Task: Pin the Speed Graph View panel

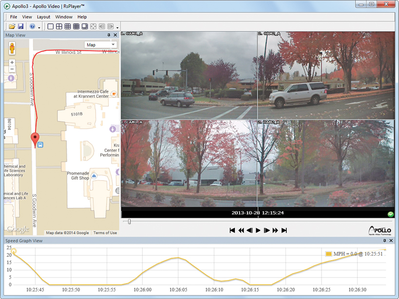Action: (385, 241)
